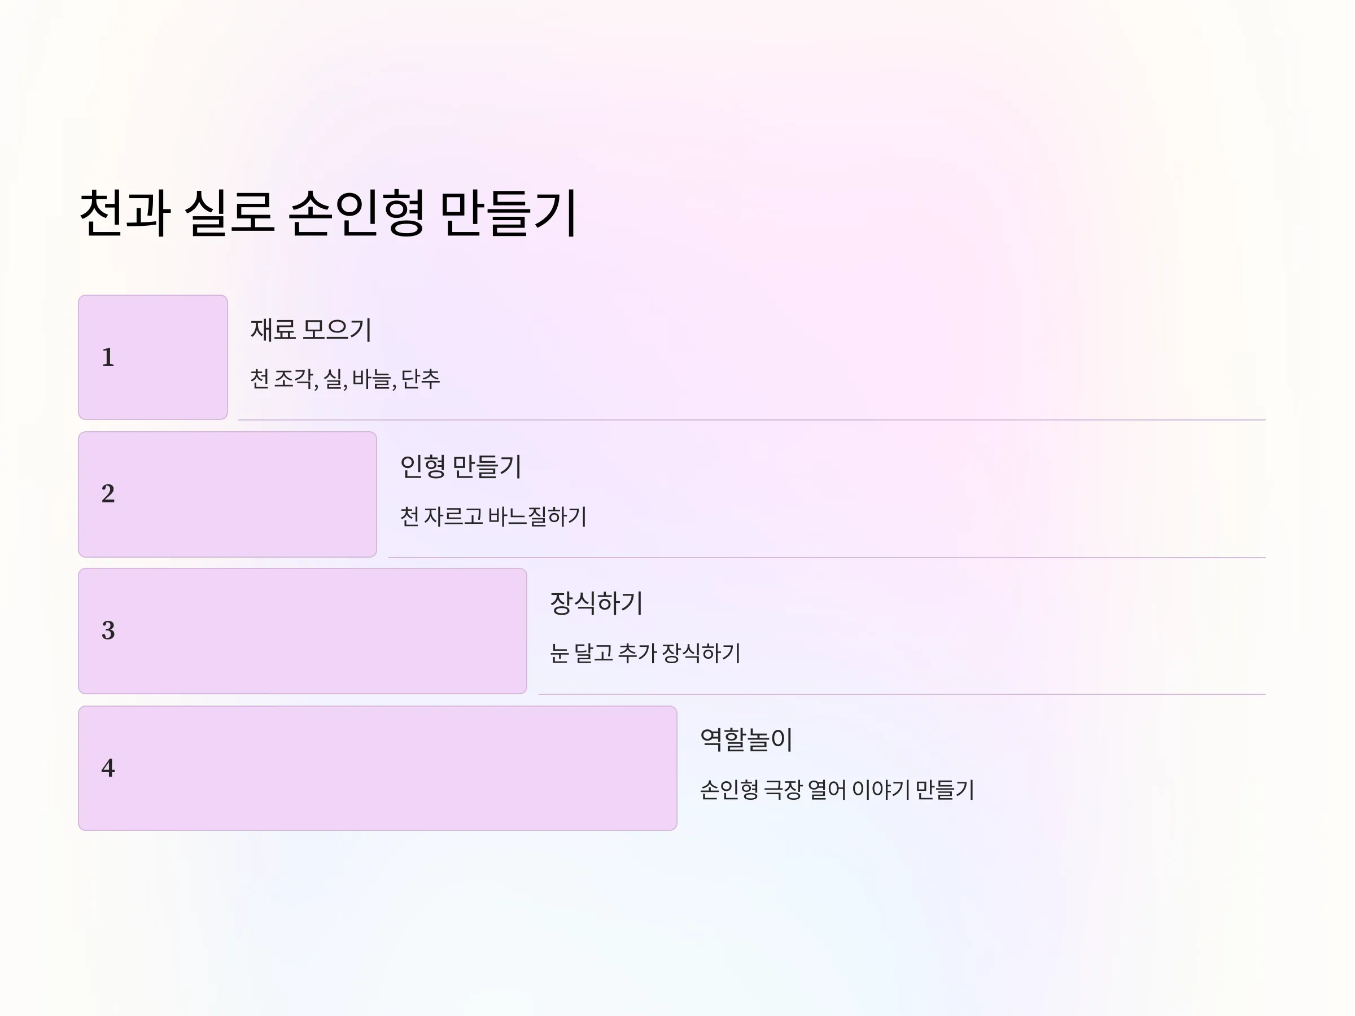This screenshot has width=1355, height=1016.
Task: Click the divider line under 재료 모으기 section
Action: pos(751,420)
